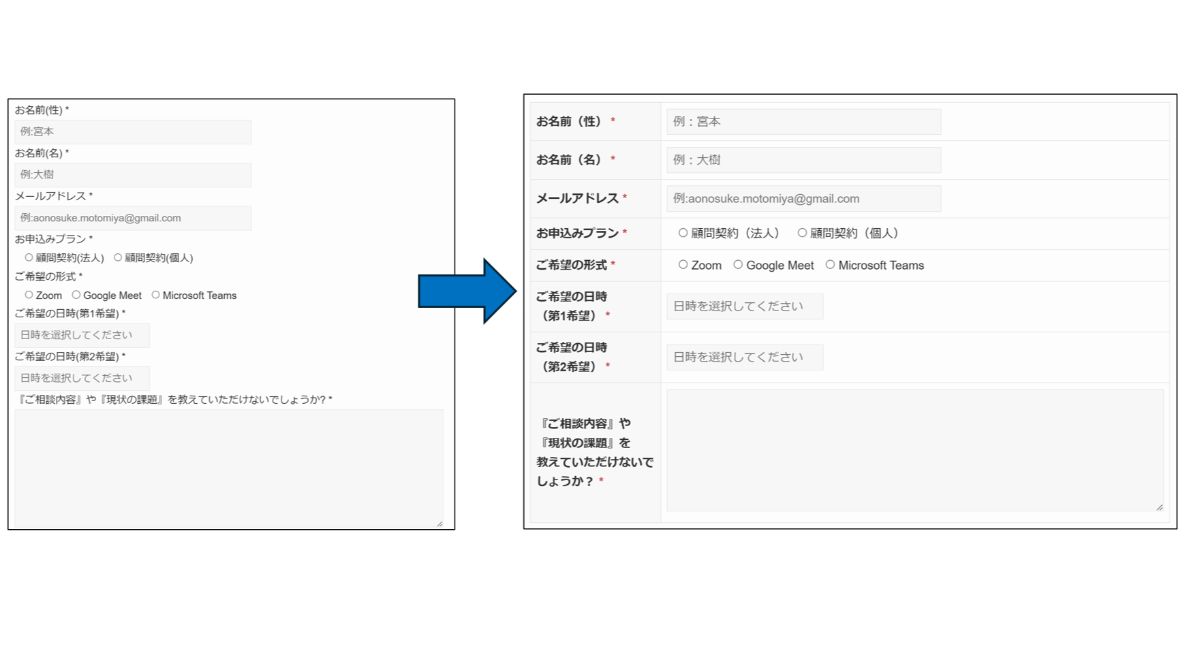Focus the お名前（名）field in the table-styled form
1187x668 pixels.
pyautogui.click(x=803, y=160)
